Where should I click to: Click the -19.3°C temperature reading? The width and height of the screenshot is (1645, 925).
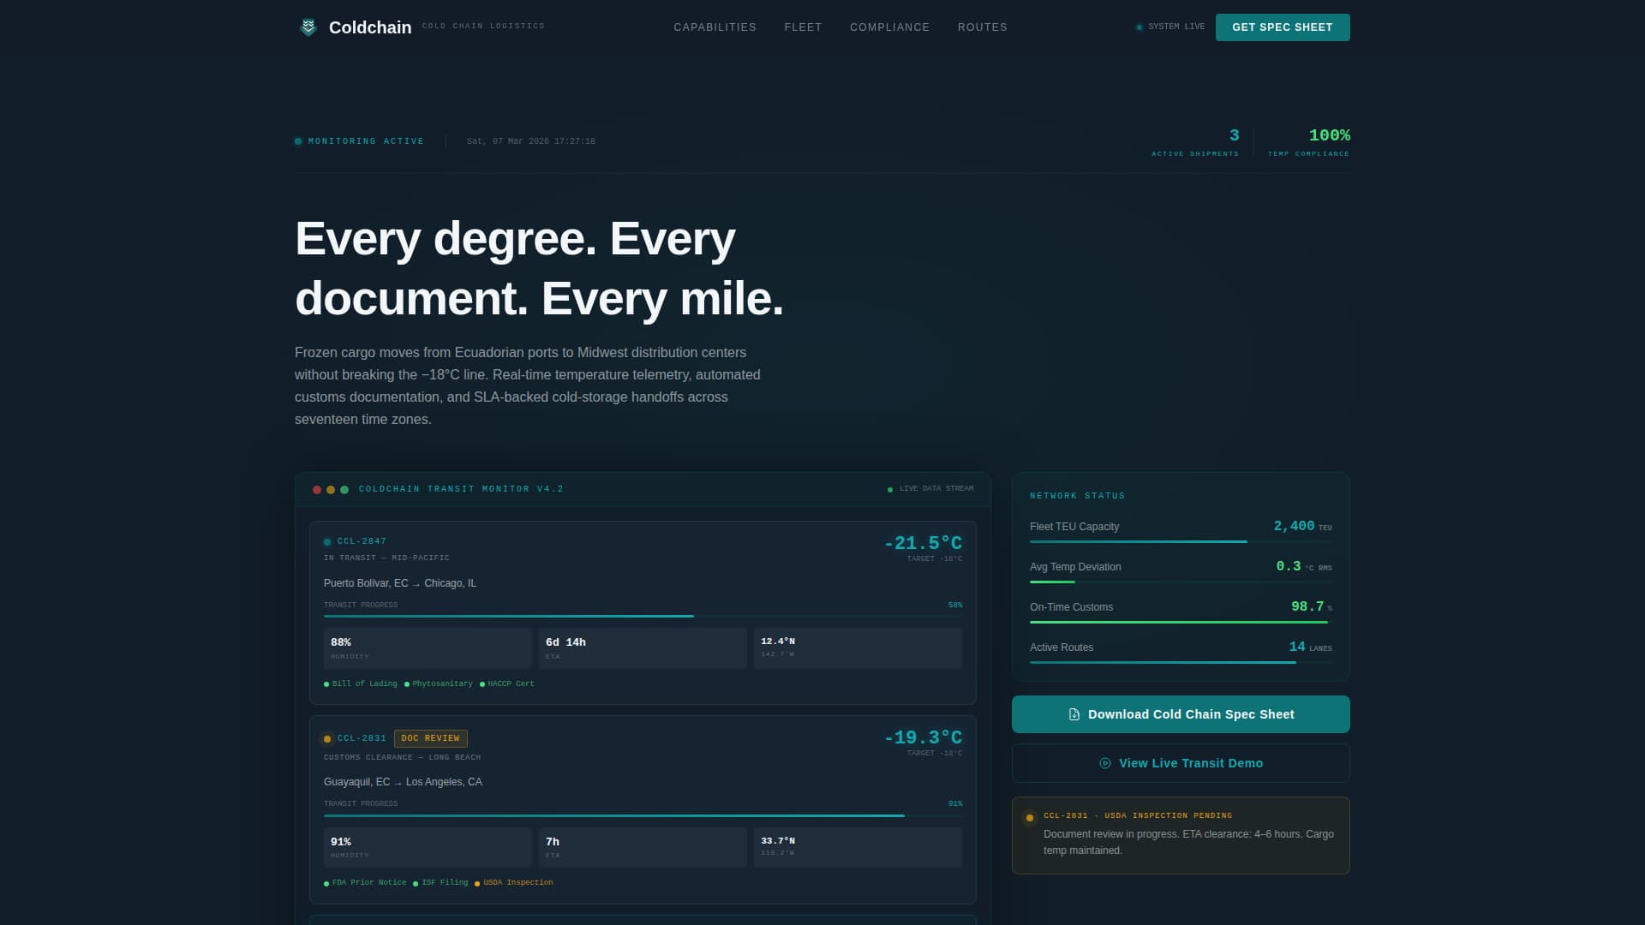pos(923,737)
